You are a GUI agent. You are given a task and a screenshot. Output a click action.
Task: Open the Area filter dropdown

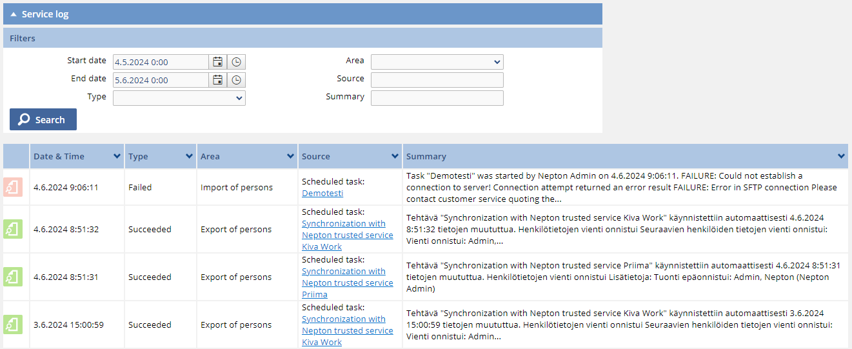437,62
